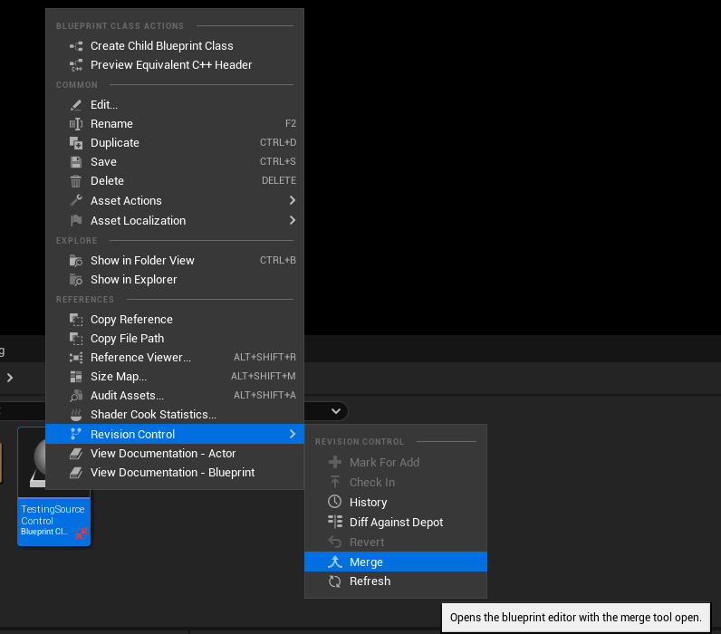The height and width of the screenshot is (634, 721).
Task: Choose Copy File Path option
Action: click(x=127, y=339)
